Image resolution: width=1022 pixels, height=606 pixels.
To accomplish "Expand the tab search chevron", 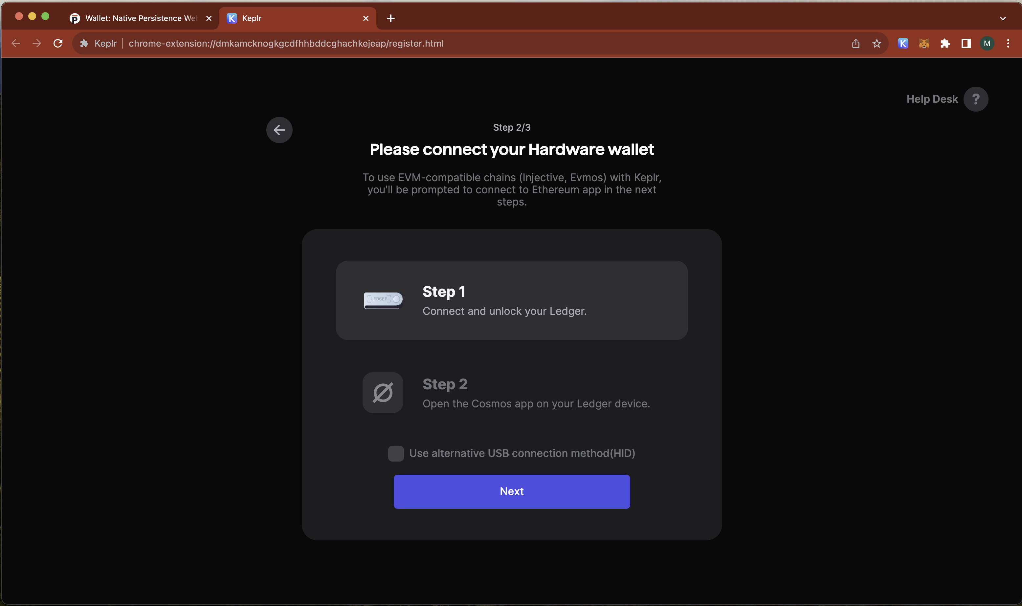I will [1002, 18].
